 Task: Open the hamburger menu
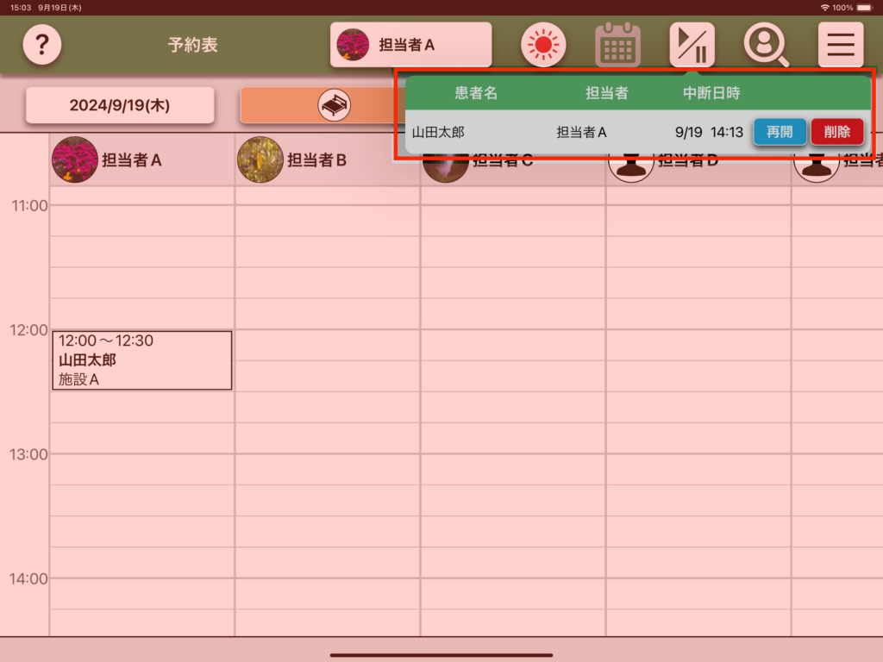click(x=840, y=45)
